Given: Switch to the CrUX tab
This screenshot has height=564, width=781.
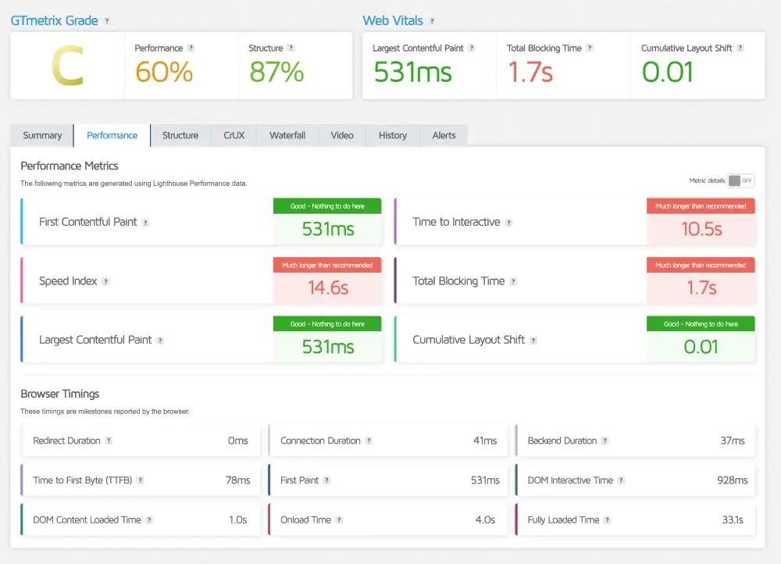Looking at the screenshot, I should pyautogui.click(x=233, y=135).
